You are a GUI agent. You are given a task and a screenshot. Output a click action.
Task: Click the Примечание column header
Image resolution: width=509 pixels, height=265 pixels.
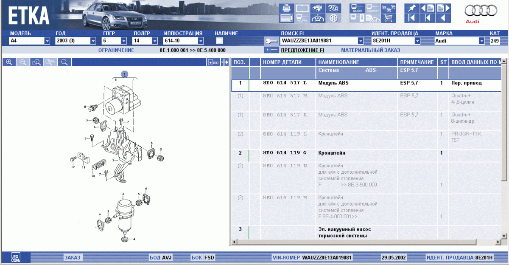tap(417, 62)
